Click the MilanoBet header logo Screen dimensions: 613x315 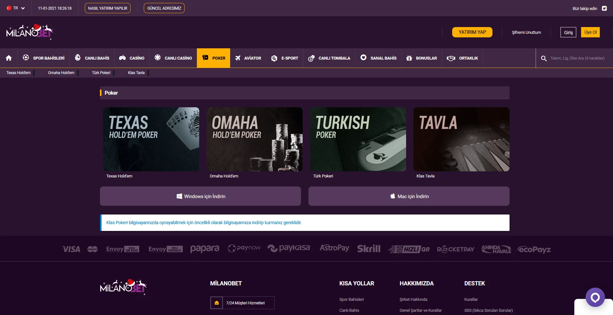pyautogui.click(x=30, y=32)
